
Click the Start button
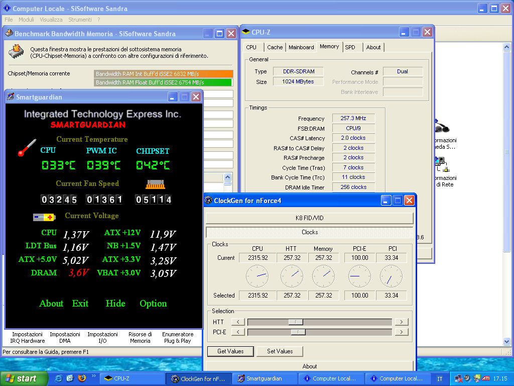pos(24,378)
